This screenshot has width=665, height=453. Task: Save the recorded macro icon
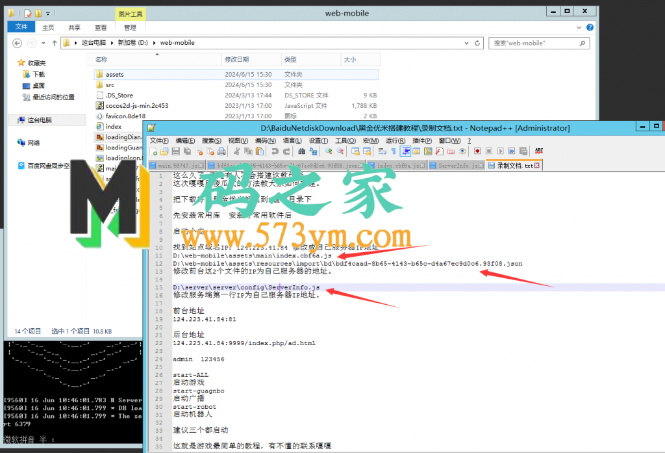523,151
